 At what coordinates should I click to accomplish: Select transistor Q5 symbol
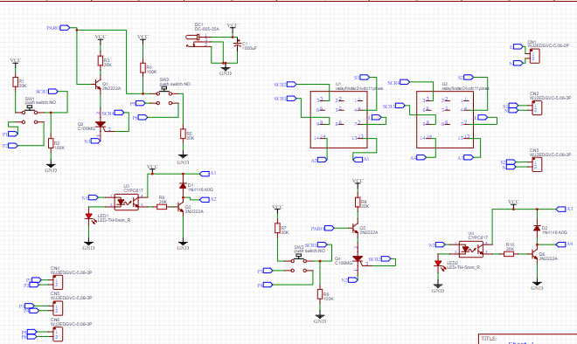point(355,228)
